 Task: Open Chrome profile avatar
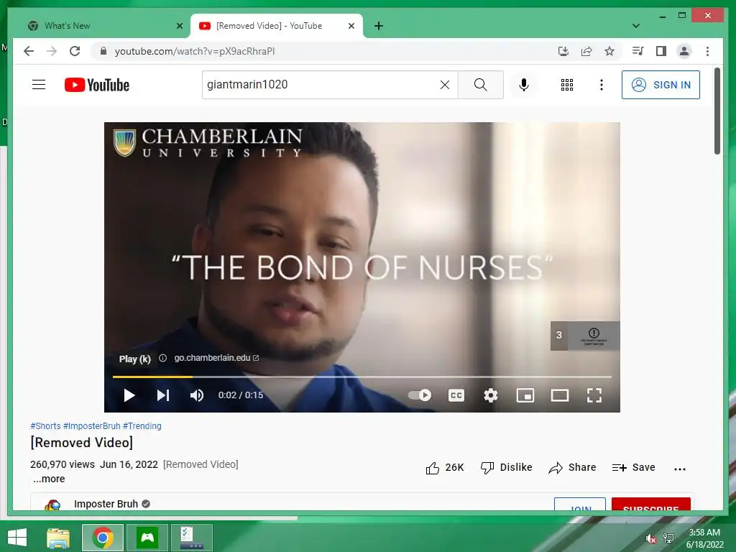[x=684, y=51]
